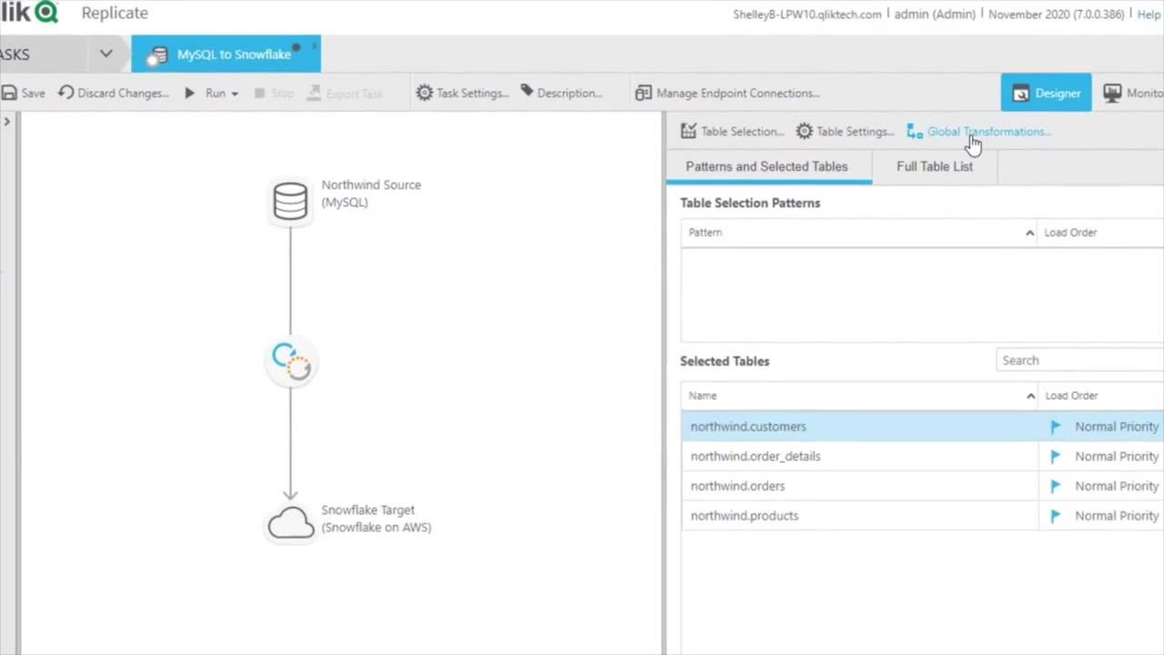Click Load Order header in Selected Tables
The width and height of the screenshot is (1164, 655).
point(1101,396)
